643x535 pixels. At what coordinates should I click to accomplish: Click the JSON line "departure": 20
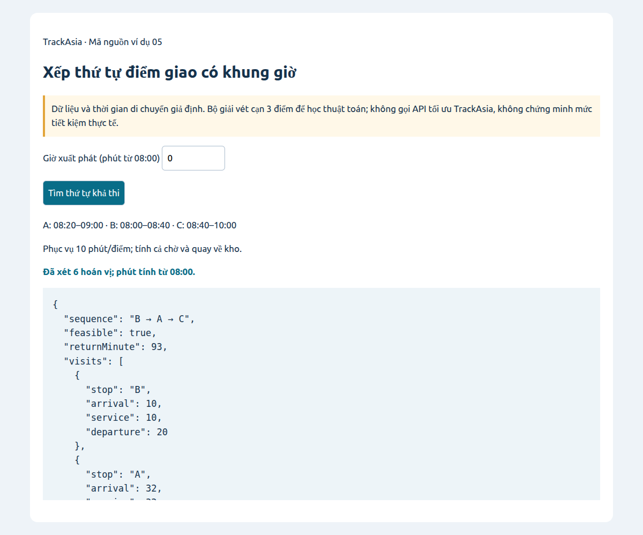126,432
